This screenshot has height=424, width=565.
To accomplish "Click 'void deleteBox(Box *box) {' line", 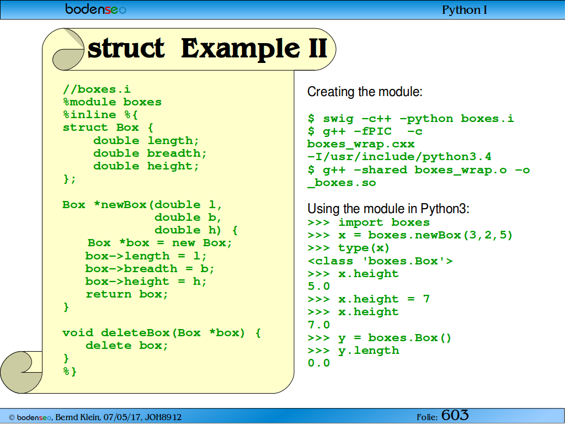I will [162, 332].
